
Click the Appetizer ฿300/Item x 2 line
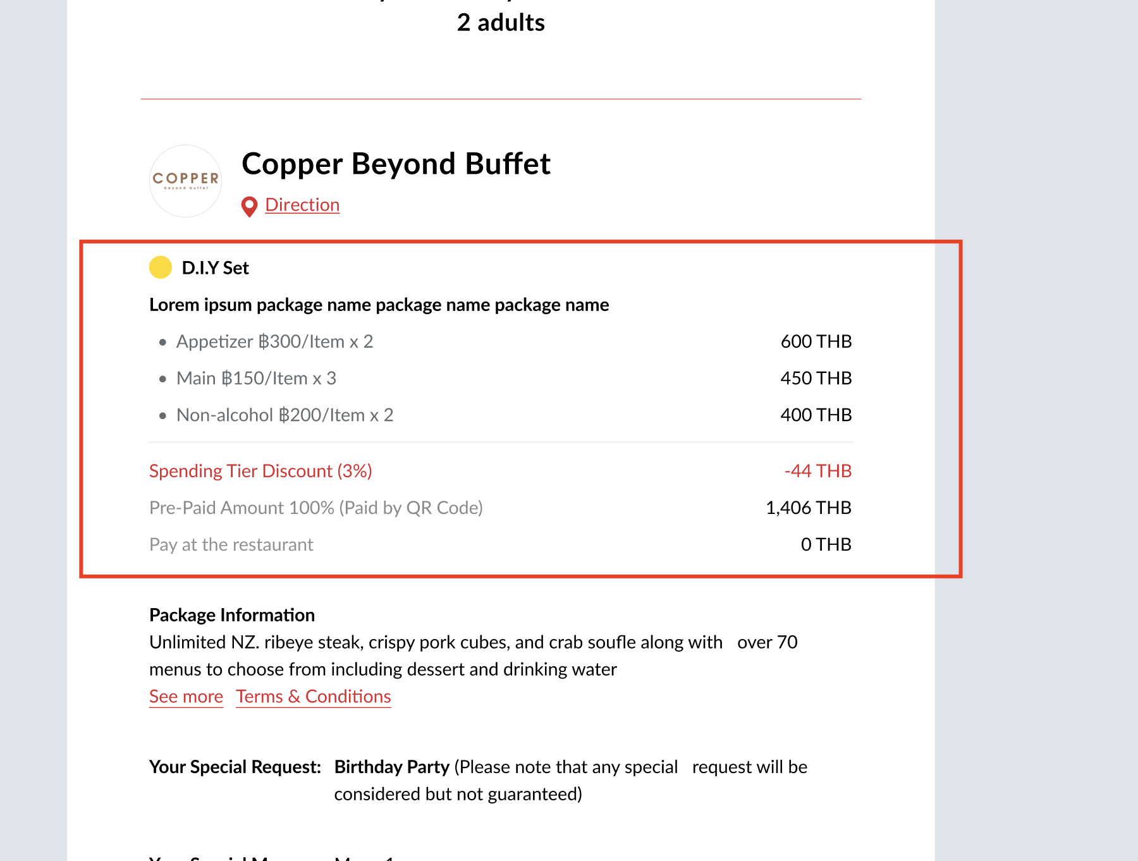click(274, 341)
